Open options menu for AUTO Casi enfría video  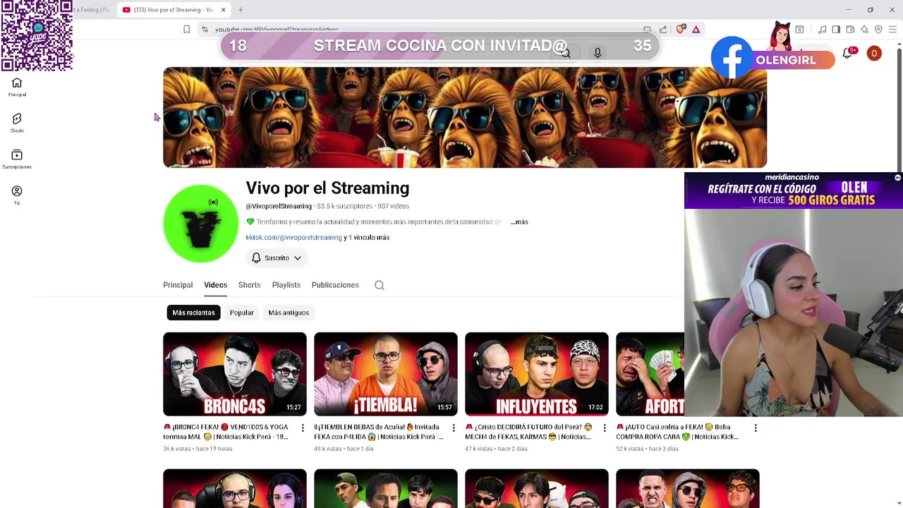click(x=756, y=428)
